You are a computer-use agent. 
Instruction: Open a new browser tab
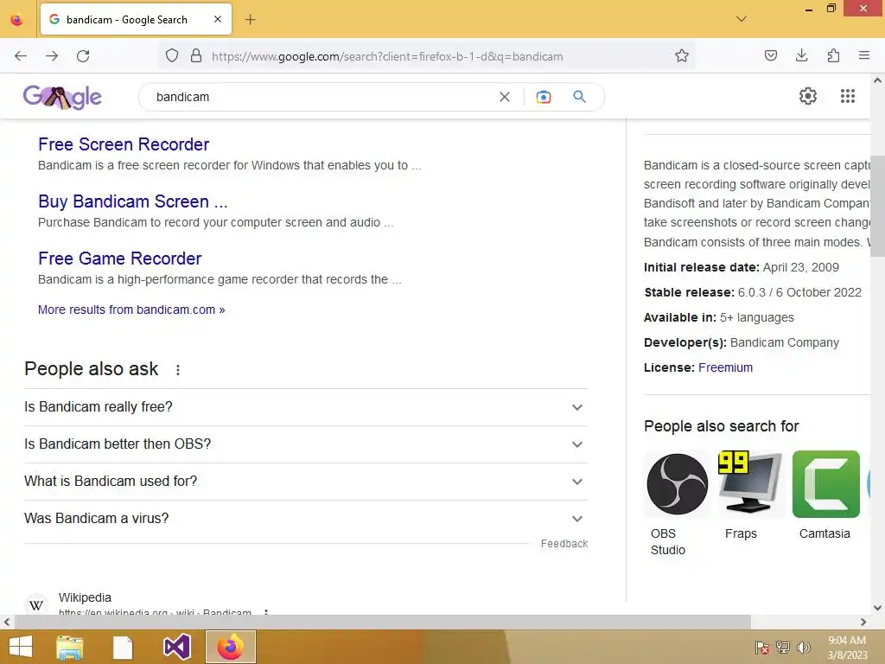[x=250, y=20]
